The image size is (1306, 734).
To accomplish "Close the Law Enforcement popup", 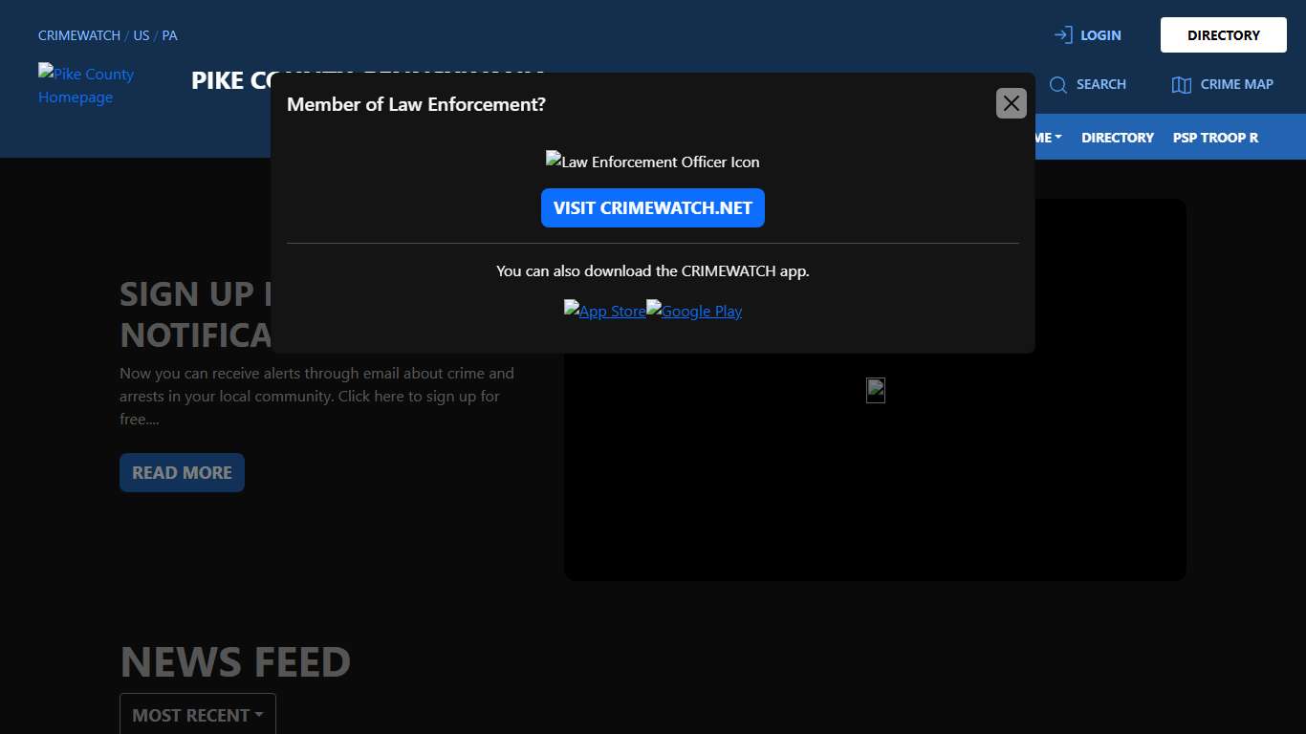I will click(x=1011, y=103).
